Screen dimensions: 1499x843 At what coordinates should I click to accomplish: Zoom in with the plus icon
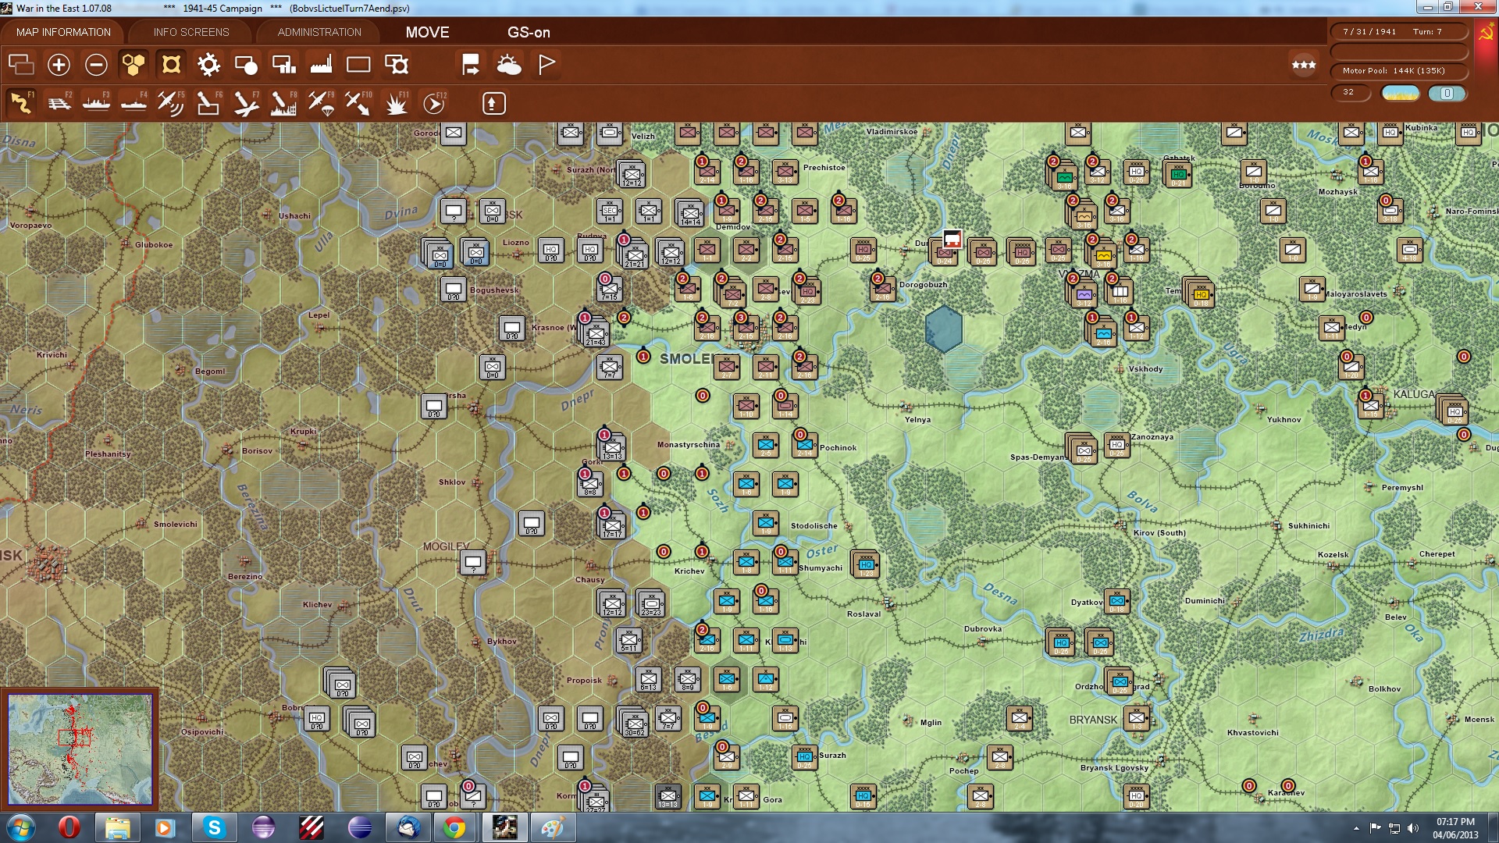59,64
